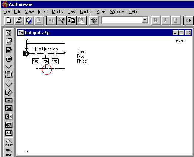Viewport: 194px width, 157px height.
Task: Click the Copy toolbar icon
Action: [72, 21]
